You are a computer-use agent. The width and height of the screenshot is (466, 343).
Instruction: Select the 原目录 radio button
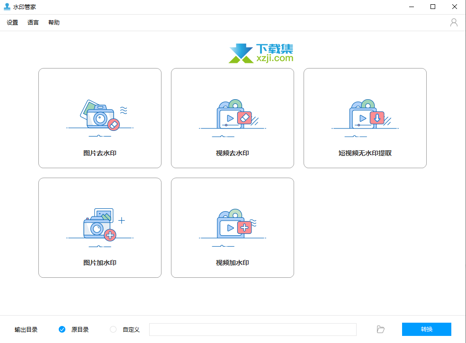62,329
